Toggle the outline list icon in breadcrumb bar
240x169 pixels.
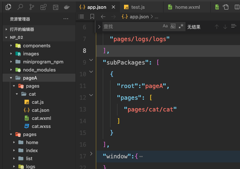tap(81, 16)
